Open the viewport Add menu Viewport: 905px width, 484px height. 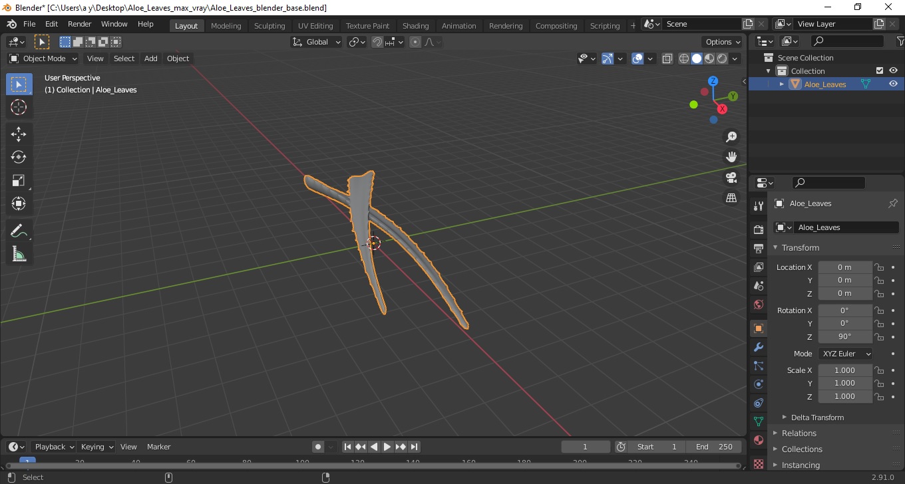click(x=151, y=59)
